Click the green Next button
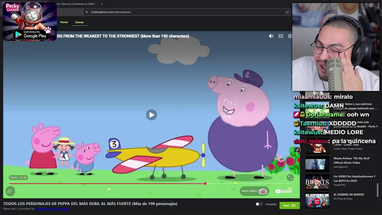The width and height of the screenshot is (382, 215). 289,205
